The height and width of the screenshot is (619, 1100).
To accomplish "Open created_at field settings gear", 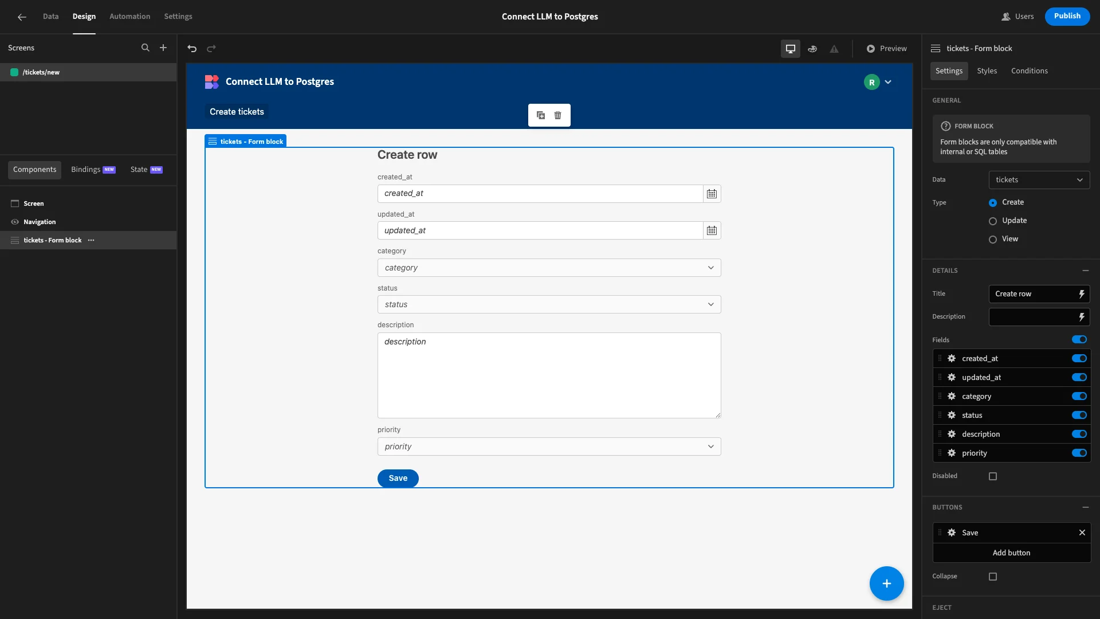I will coord(952,358).
